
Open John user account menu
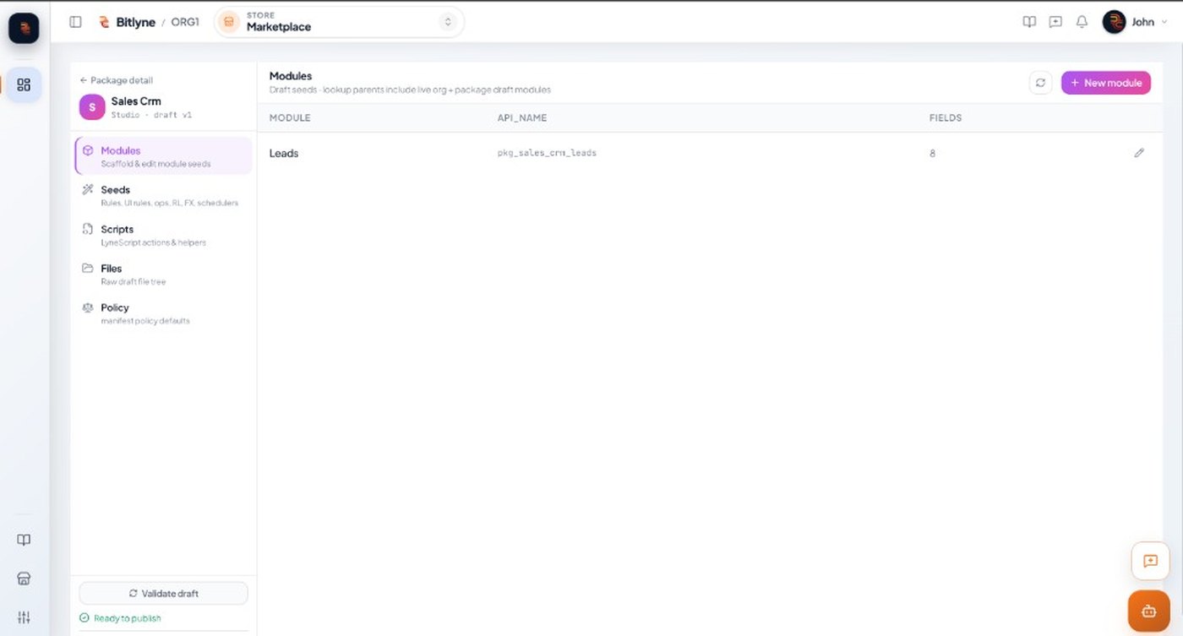pos(1135,22)
